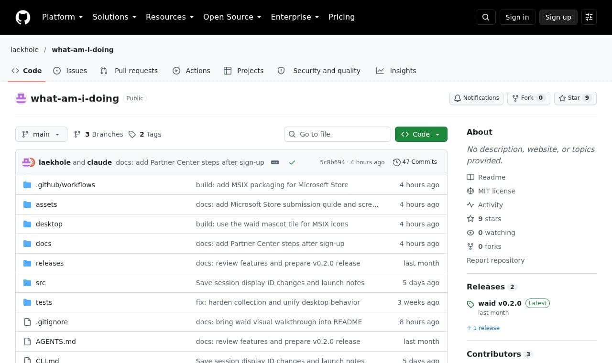Click the repository owner avatar beside the title

pos(21,98)
